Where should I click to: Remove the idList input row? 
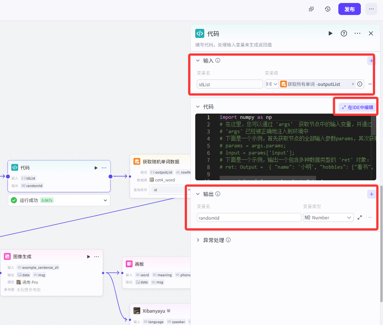click(x=370, y=84)
